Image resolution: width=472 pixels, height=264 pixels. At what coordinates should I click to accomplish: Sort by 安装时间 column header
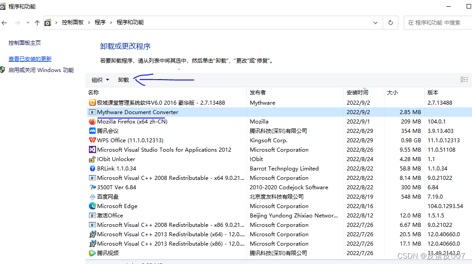click(x=357, y=92)
